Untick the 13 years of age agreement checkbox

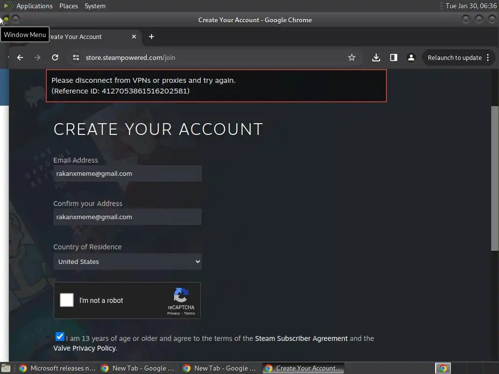(59, 337)
